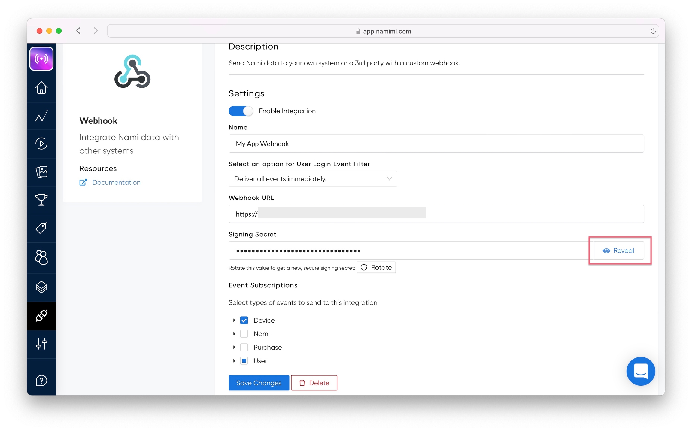Image resolution: width=692 pixels, height=431 pixels.
Task: Expand the User event tree arrow
Action: tap(234, 361)
